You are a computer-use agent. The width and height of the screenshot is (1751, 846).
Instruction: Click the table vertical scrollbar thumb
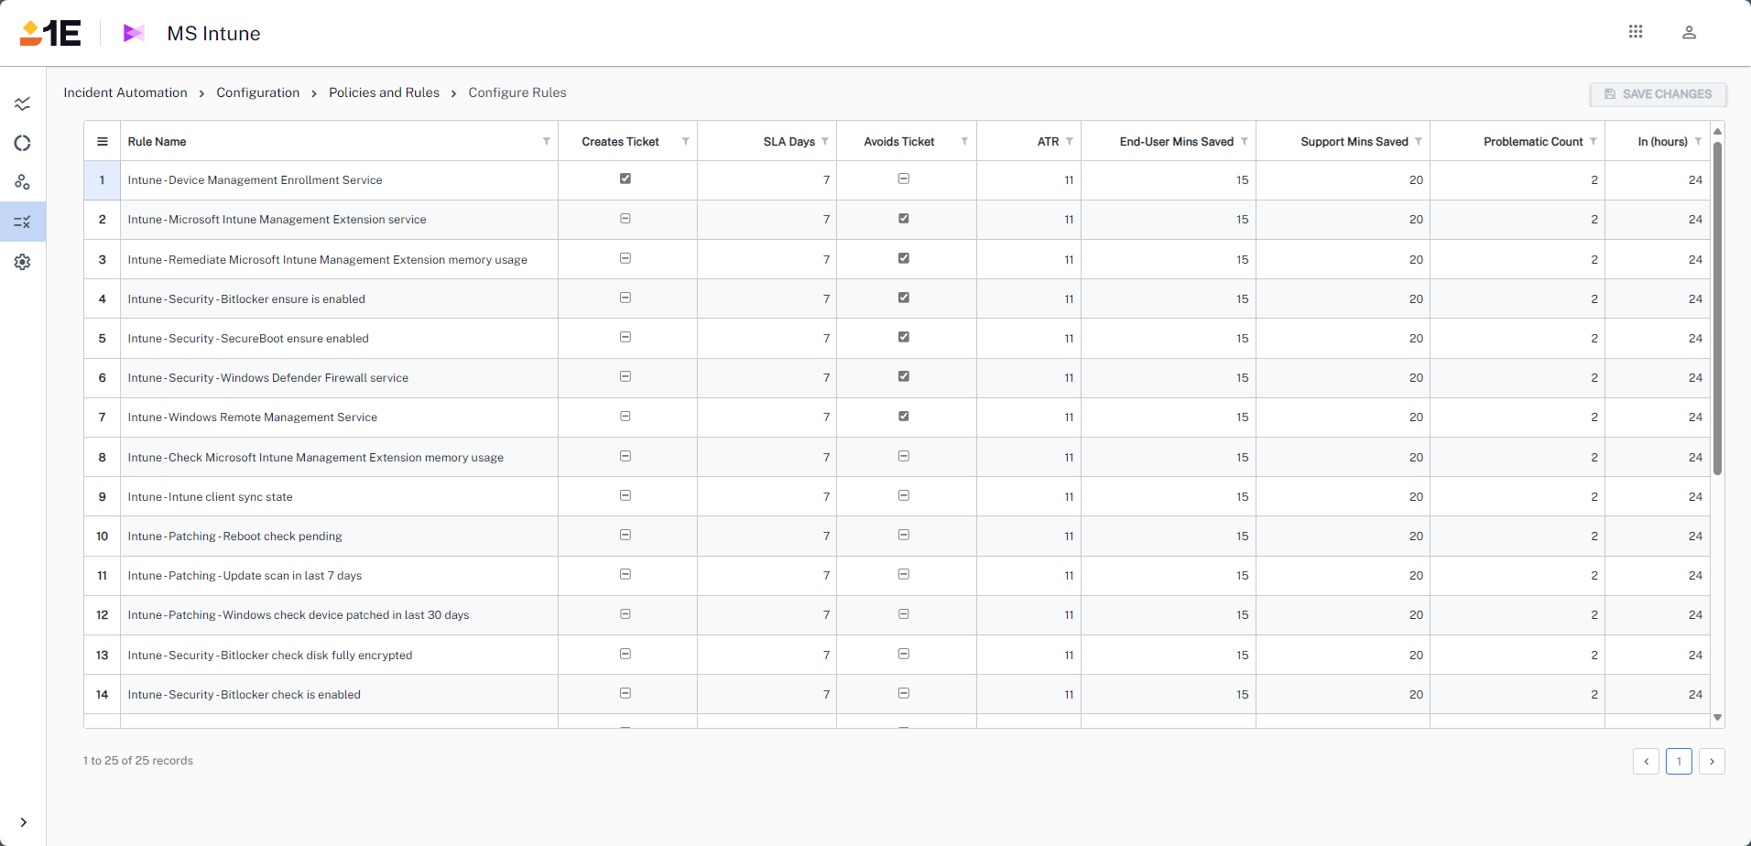[x=1717, y=307]
